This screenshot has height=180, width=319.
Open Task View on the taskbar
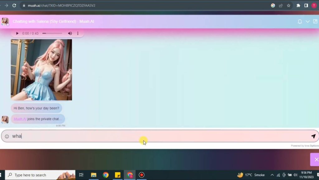click(81, 175)
